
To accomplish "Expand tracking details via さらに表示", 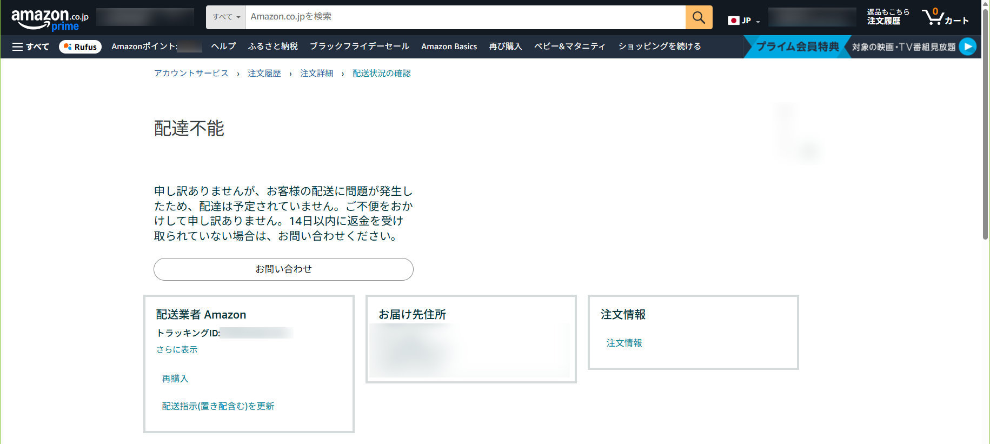I will [177, 349].
